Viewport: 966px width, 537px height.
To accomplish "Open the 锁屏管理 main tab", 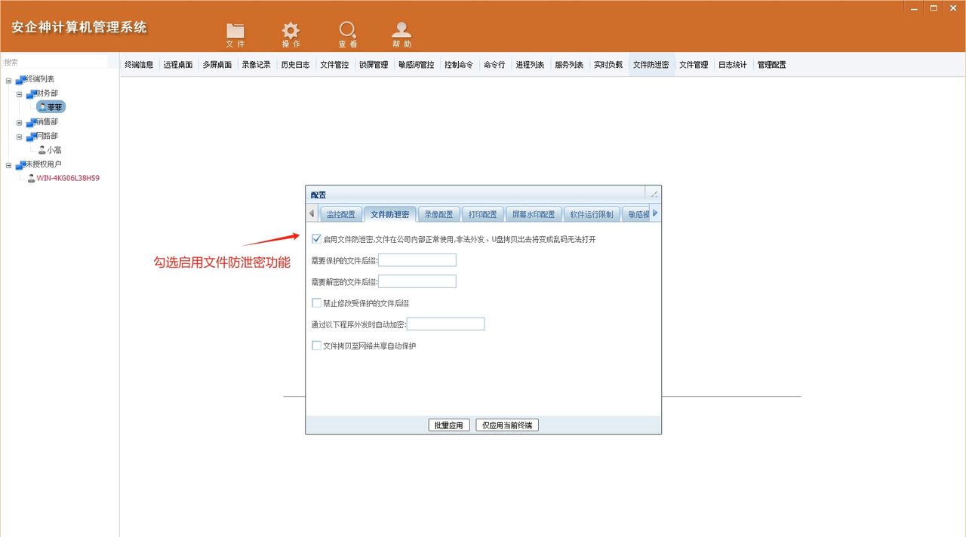I will pyautogui.click(x=374, y=65).
